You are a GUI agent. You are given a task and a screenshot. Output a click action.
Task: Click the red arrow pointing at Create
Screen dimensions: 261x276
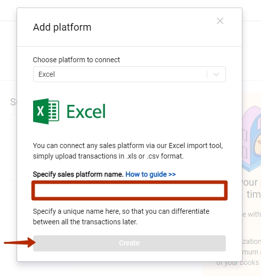20,242
